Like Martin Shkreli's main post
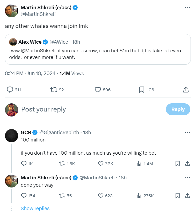195x213 pixels. [x=98, y=90]
